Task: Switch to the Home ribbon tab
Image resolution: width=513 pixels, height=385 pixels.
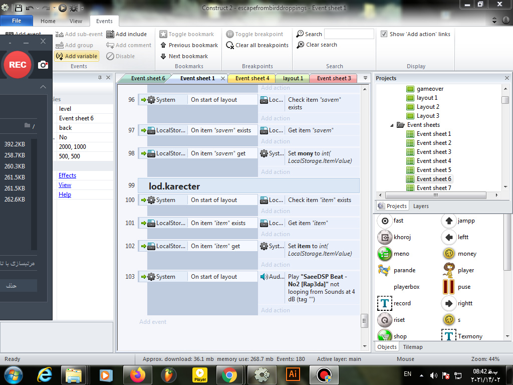Action: (48, 21)
